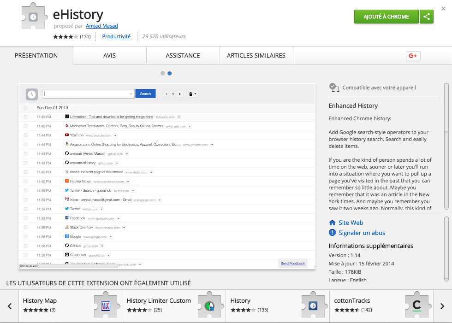Click the trash delete icon in screenshot
This screenshot has height=323, width=452.
190,94
